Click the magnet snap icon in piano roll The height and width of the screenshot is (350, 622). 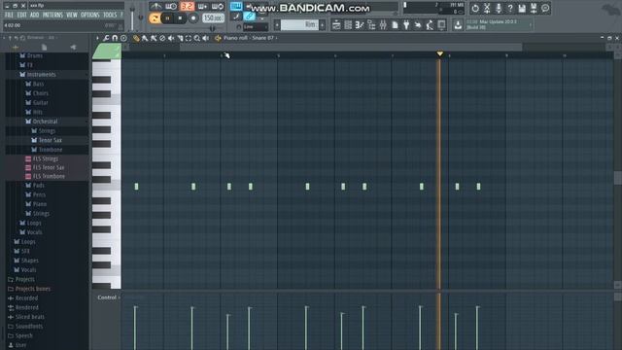[115, 38]
